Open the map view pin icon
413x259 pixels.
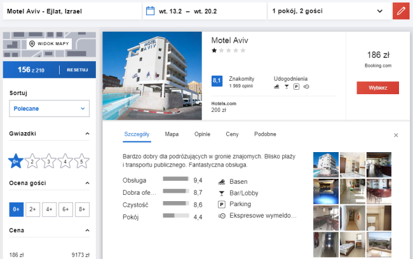point(32,44)
